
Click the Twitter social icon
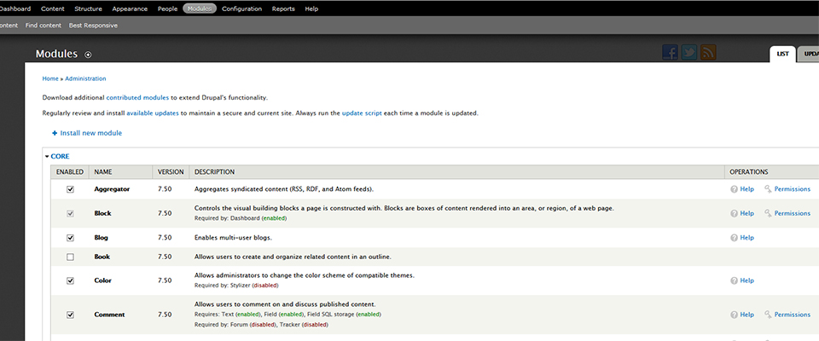689,53
